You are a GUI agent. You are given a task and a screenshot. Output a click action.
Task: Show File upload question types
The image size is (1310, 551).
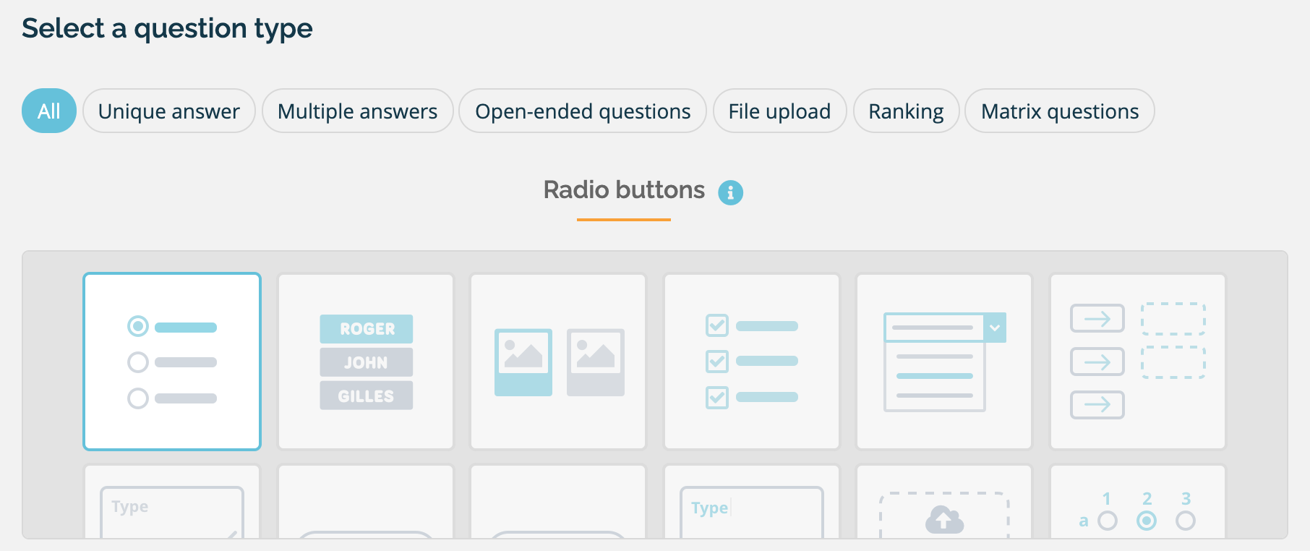click(779, 111)
